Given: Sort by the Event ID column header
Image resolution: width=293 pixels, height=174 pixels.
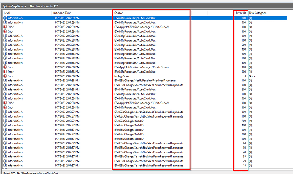Looking at the screenshot, I should (x=241, y=13).
